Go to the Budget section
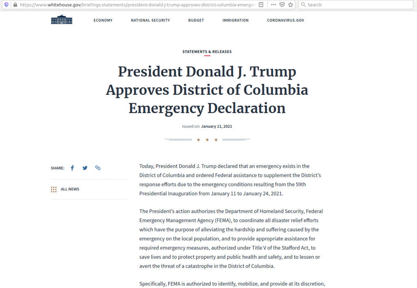Screen dimensions: 417x288 pos(196,20)
